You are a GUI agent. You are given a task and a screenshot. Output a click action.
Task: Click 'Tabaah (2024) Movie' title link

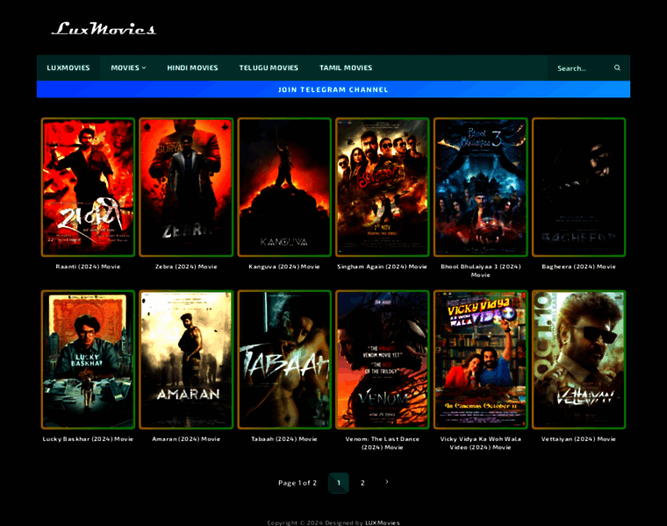pyautogui.click(x=284, y=439)
